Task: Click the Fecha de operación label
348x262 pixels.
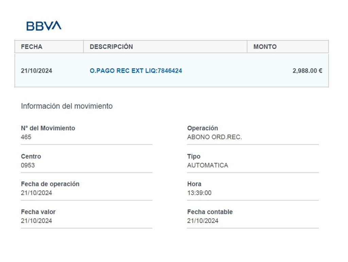Action: (50, 184)
